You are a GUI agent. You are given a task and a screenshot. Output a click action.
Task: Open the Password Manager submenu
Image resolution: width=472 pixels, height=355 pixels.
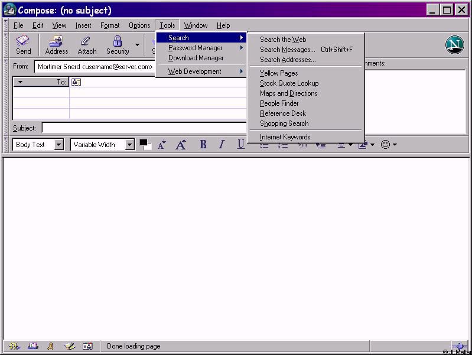click(201, 48)
